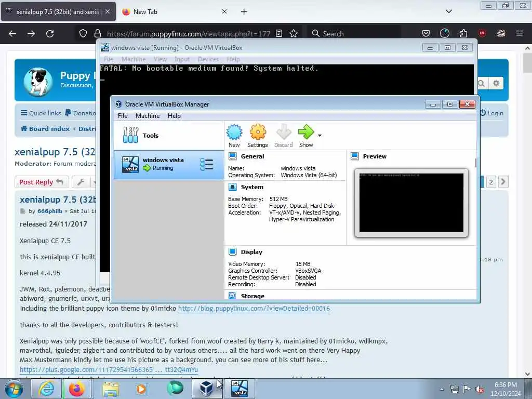
Task: Open the blog.puppylinux.com link
Action: pyautogui.click(x=254, y=309)
